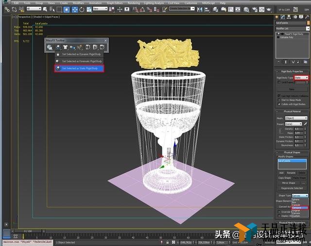
Task: Click MassFX start simulation icon
Action: tap(95, 47)
